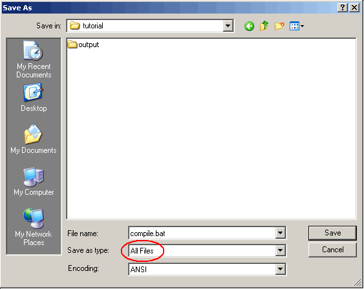
Task: Click the ANSI encoding combo box
Action: coord(207,269)
